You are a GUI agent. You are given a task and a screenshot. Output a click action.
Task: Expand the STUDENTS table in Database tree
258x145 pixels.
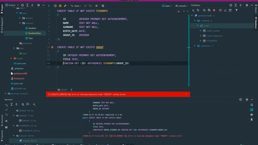(x=201, y=41)
